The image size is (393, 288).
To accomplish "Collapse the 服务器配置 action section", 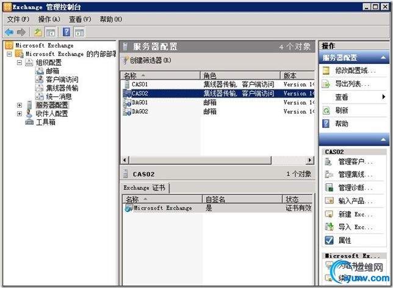I will pyautogui.click(x=383, y=58).
